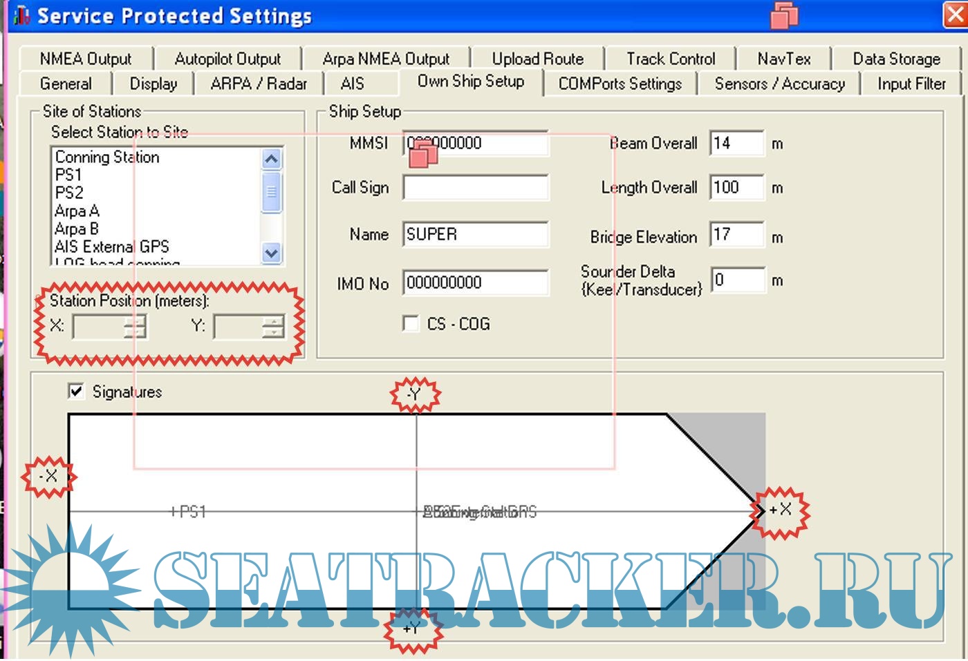The width and height of the screenshot is (968, 661).
Task: Select AIS External GPS in the station list
Action: (112, 247)
